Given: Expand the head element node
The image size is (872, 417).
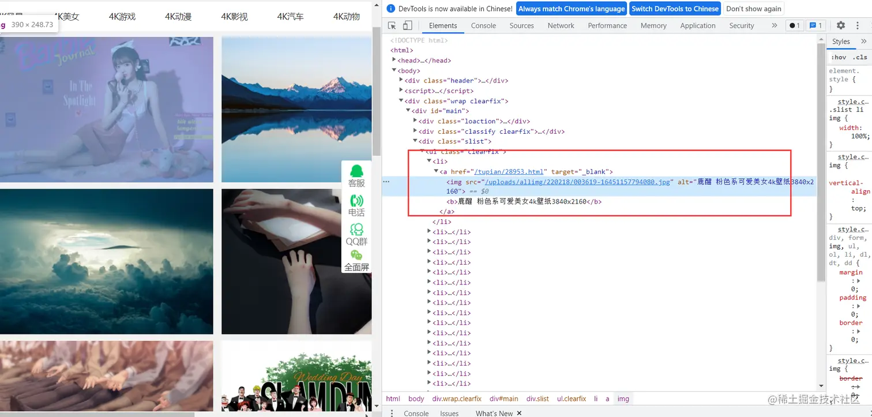Looking at the screenshot, I should click(x=394, y=60).
